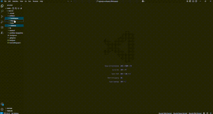
Task: Open the Accounts menu icon
Action: pyautogui.click(x=2, y=104)
